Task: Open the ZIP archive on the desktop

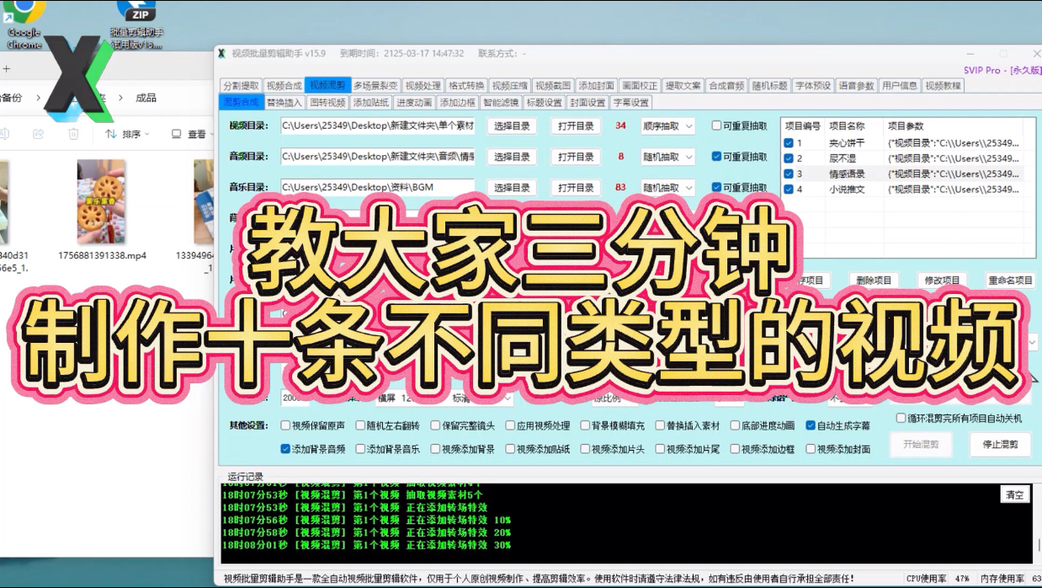Action: pyautogui.click(x=136, y=24)
